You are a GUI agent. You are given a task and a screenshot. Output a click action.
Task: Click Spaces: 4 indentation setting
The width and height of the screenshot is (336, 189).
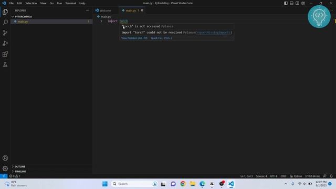pos(261,176)
